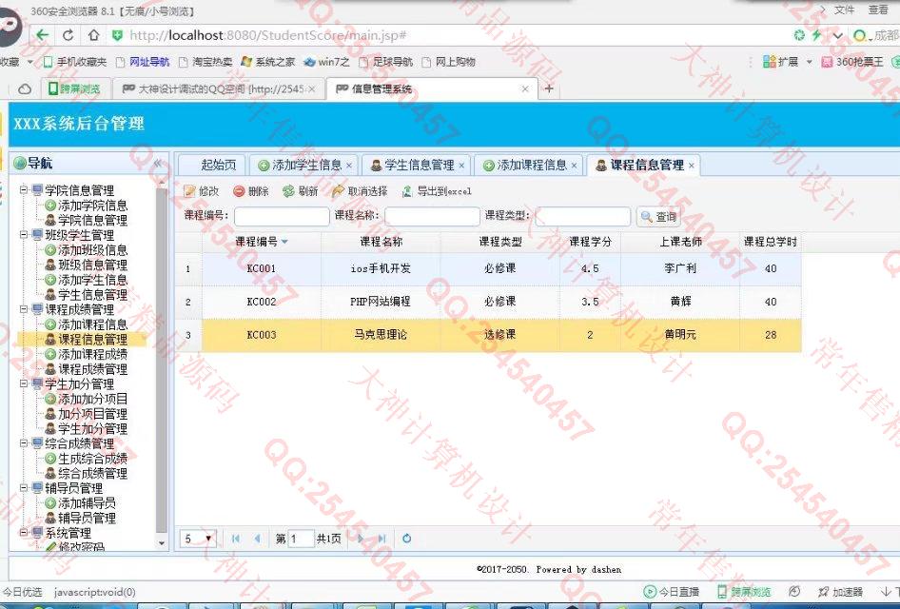Image resolution: width=900 pixels, height=609 pixels.
Task: Click the browser back arrow
Action: coord(43,35)
